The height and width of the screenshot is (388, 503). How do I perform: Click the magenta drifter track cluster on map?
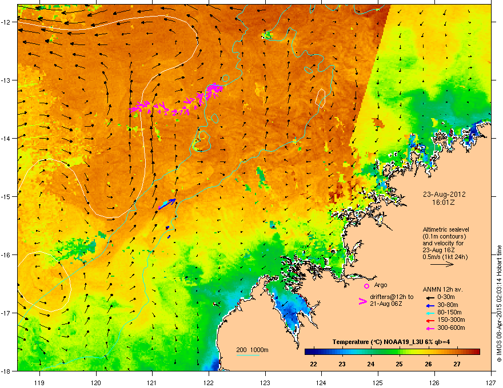tap(177, 100)
